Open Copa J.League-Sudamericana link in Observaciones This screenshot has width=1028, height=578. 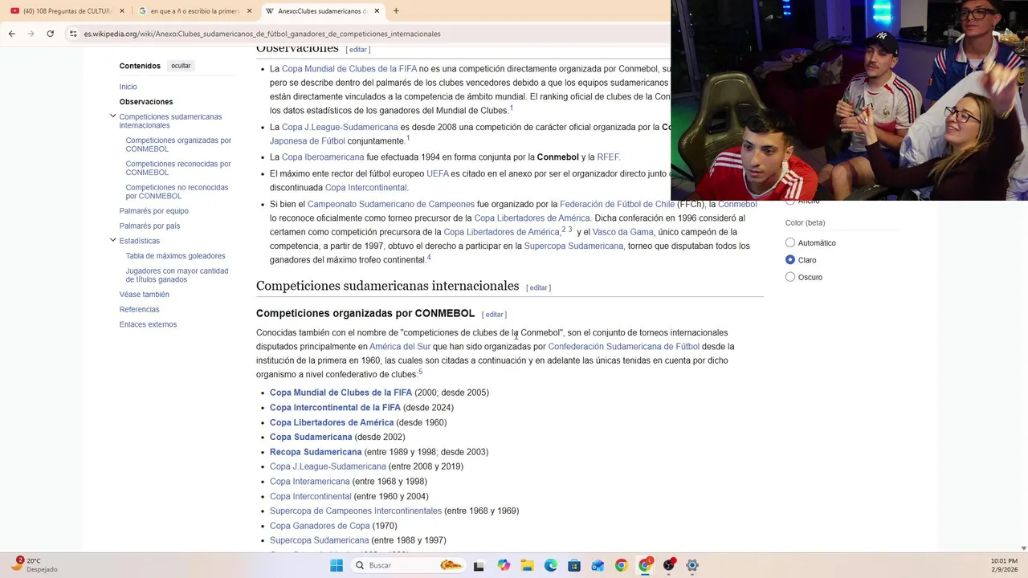point(340,127)
